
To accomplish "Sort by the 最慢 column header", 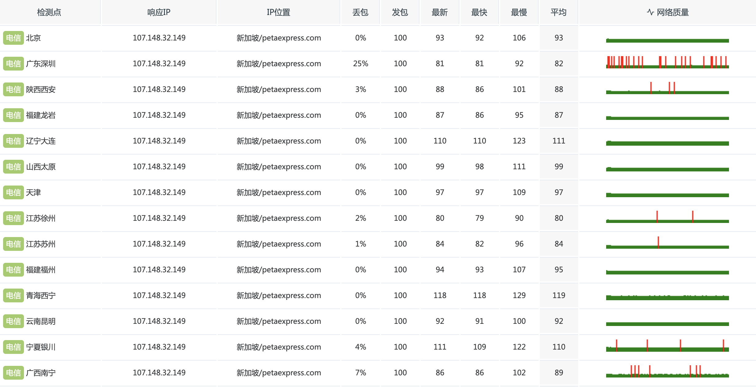I will point(519,12).
